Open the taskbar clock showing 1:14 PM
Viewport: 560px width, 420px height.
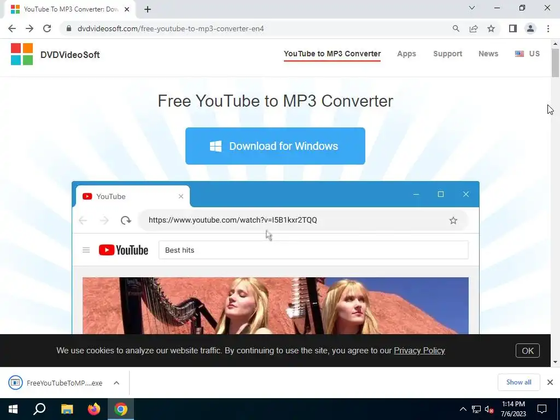[x=513, y=409]
